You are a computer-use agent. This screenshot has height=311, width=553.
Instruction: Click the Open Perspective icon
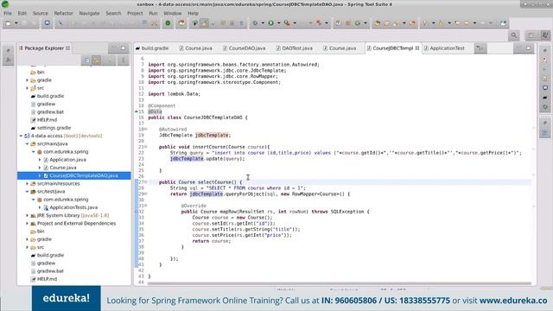[531, 35]
